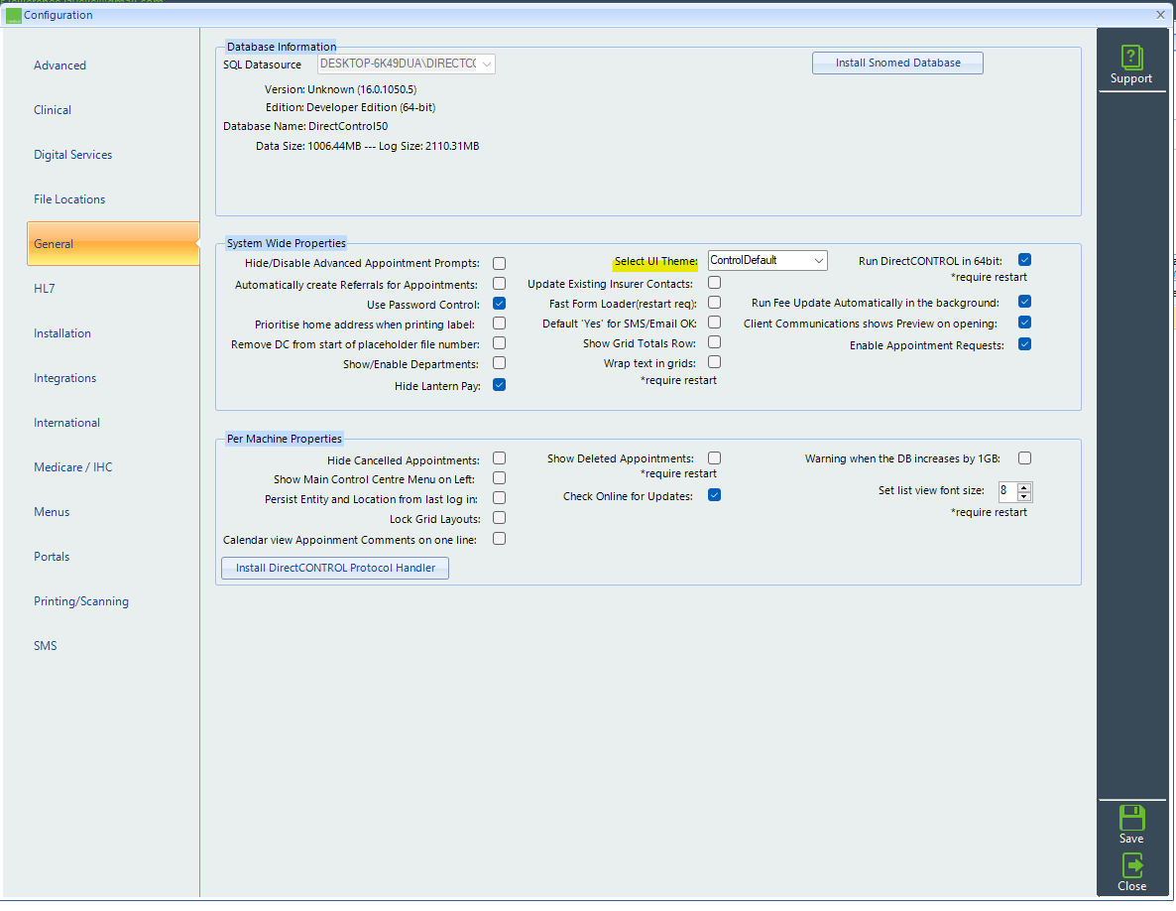Click the 'Database Name: DirectControl50' text
This screenshot has height=911, width=1176.
tap(305, 126)
